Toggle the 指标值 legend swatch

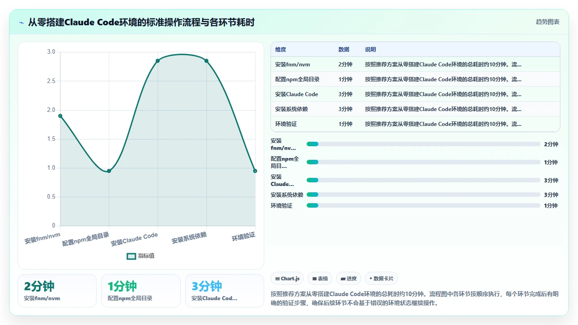131,256
